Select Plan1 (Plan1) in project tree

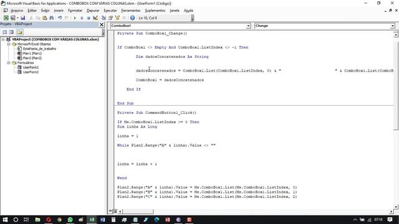(32, 54)
